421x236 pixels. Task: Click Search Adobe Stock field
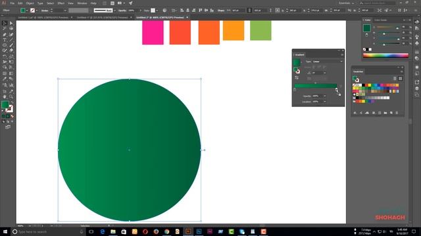point(378,3)
